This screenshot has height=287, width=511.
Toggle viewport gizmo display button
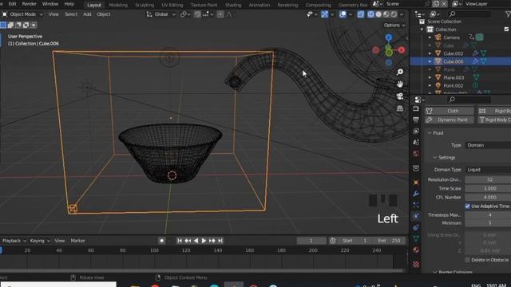coord(325,14)
